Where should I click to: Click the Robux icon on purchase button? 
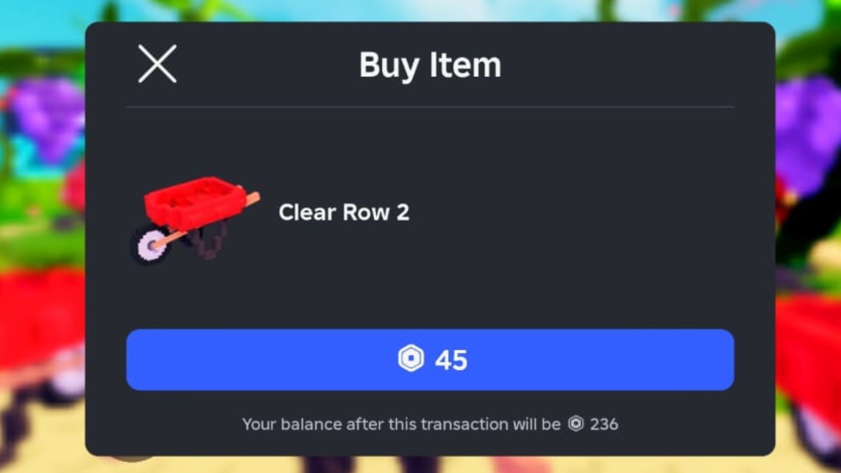(x=411, y=359)
